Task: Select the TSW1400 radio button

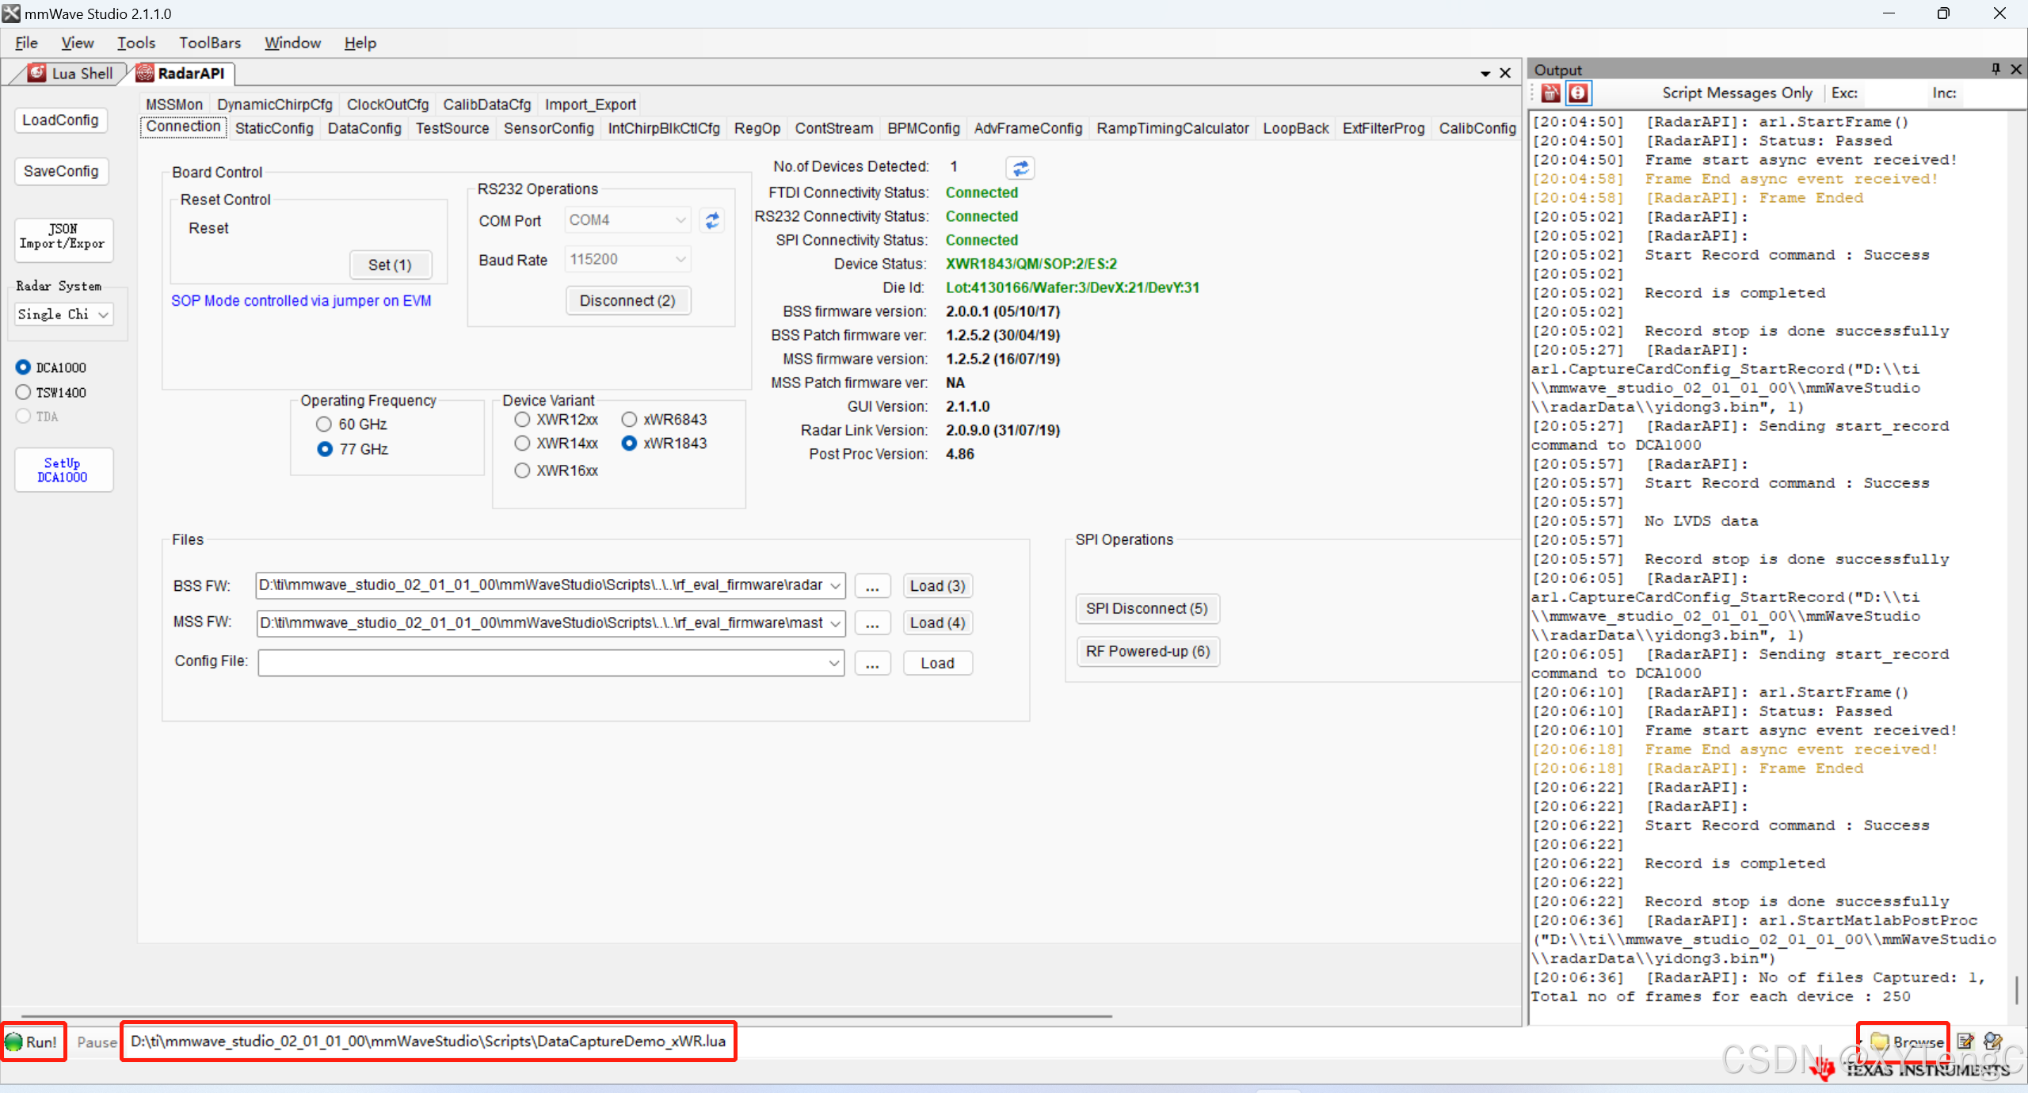Action: pos(23,392)
